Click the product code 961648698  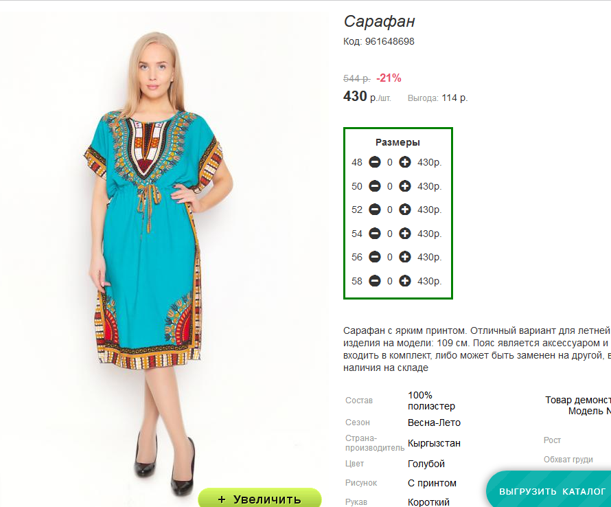click(x=390, y=41)
